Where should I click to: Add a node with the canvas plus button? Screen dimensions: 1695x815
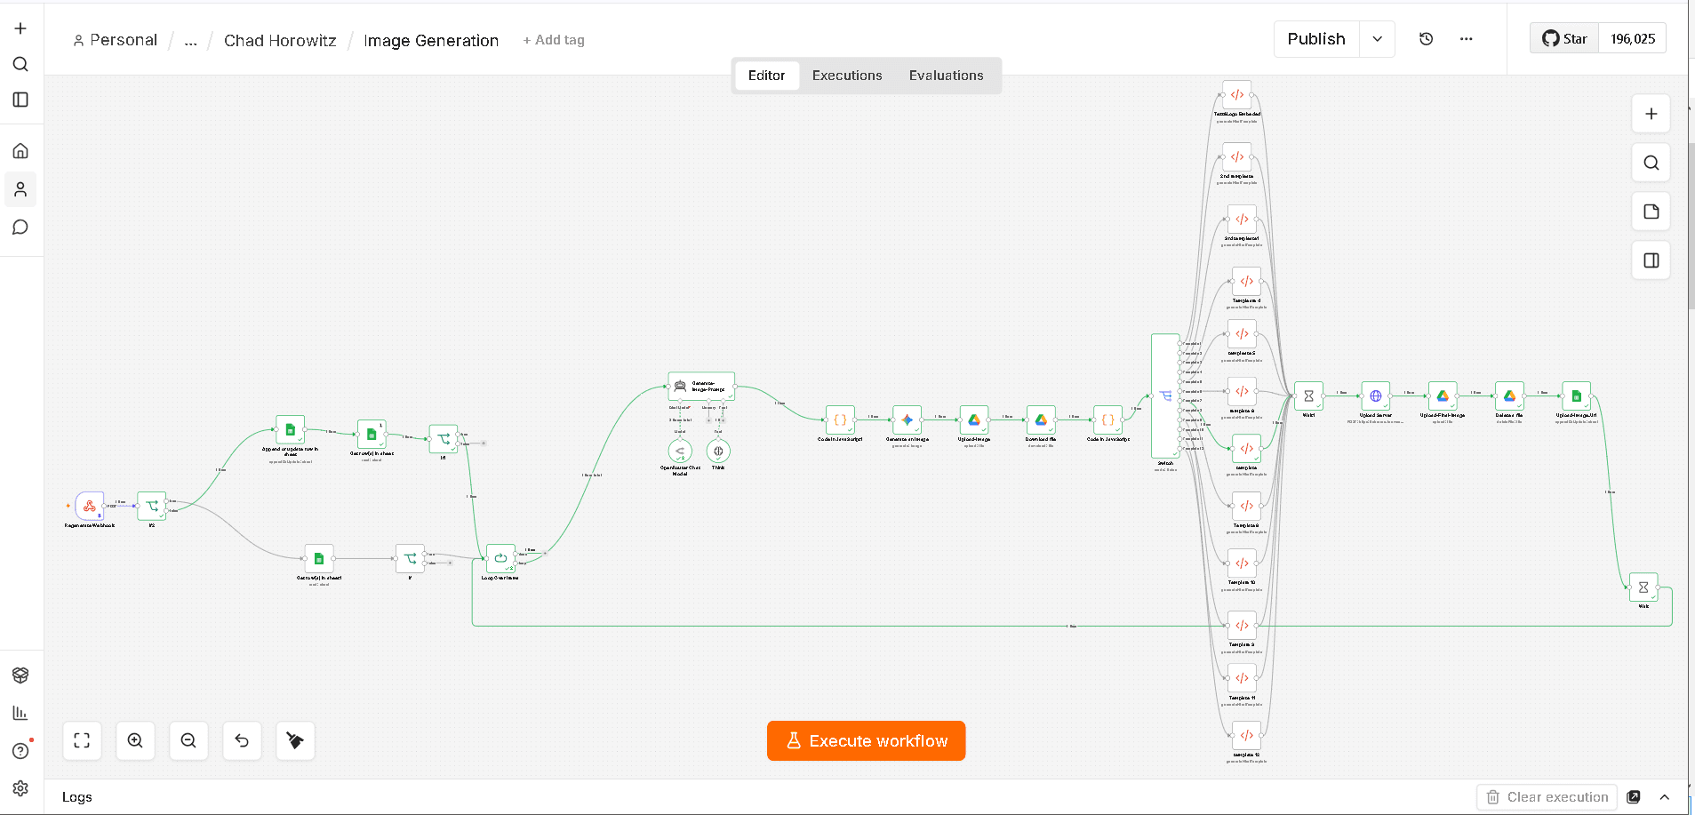coord(1651,114)
